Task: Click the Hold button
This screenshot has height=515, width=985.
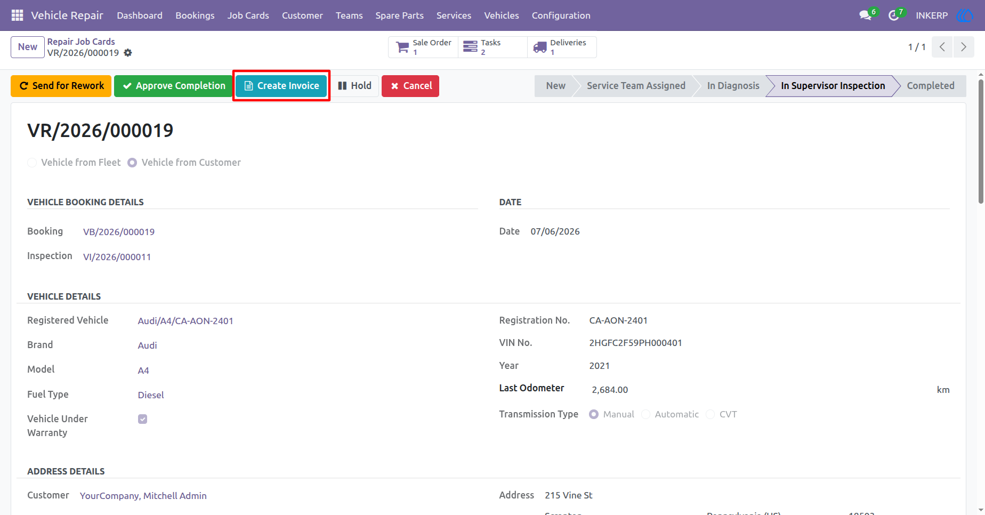Action: coord(354,86)
